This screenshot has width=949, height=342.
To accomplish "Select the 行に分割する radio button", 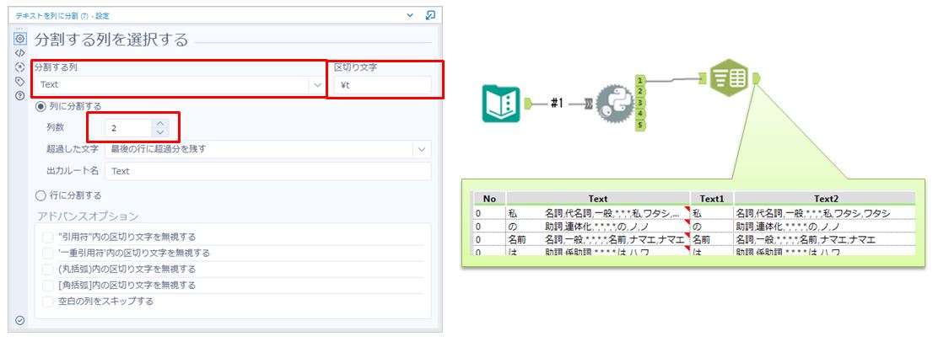I will (x=40, y=195).
